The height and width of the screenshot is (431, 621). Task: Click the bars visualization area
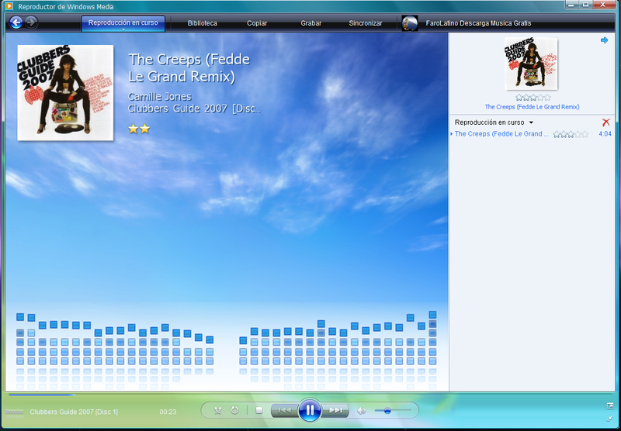pyautogui.click(x=227, y=350)
